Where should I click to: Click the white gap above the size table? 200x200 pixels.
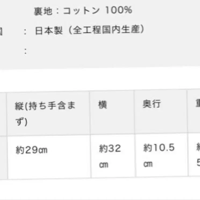pos(100,79)
